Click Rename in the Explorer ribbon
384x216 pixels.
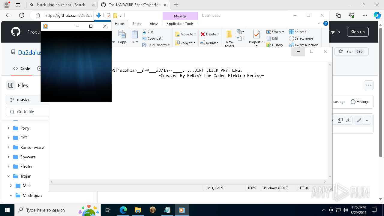click(209, 43)
